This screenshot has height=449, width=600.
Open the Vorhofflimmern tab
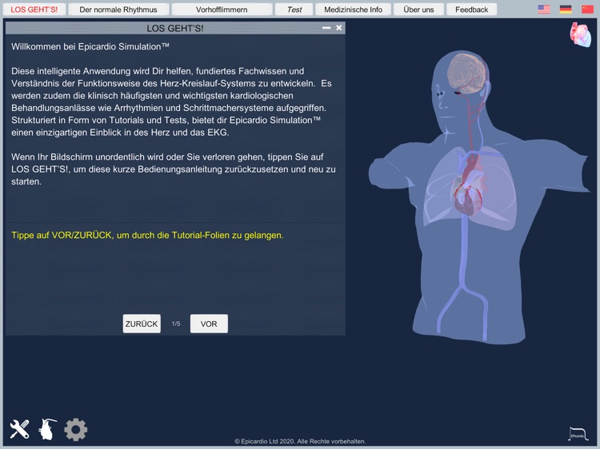pyautogui.click(x=222, y=10)
